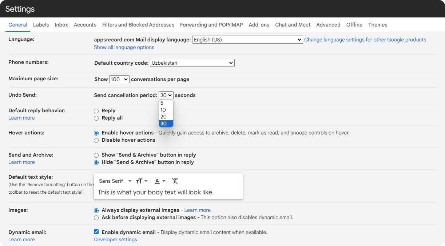This screenshot has height=246, width=445.
Task: Enable Disable hover actions
Action: click(96, 140)
